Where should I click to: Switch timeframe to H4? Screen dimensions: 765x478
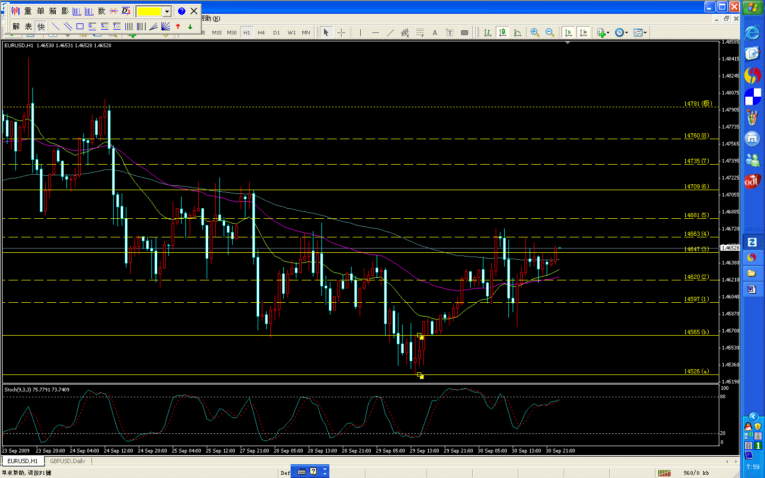pos(261,33)
